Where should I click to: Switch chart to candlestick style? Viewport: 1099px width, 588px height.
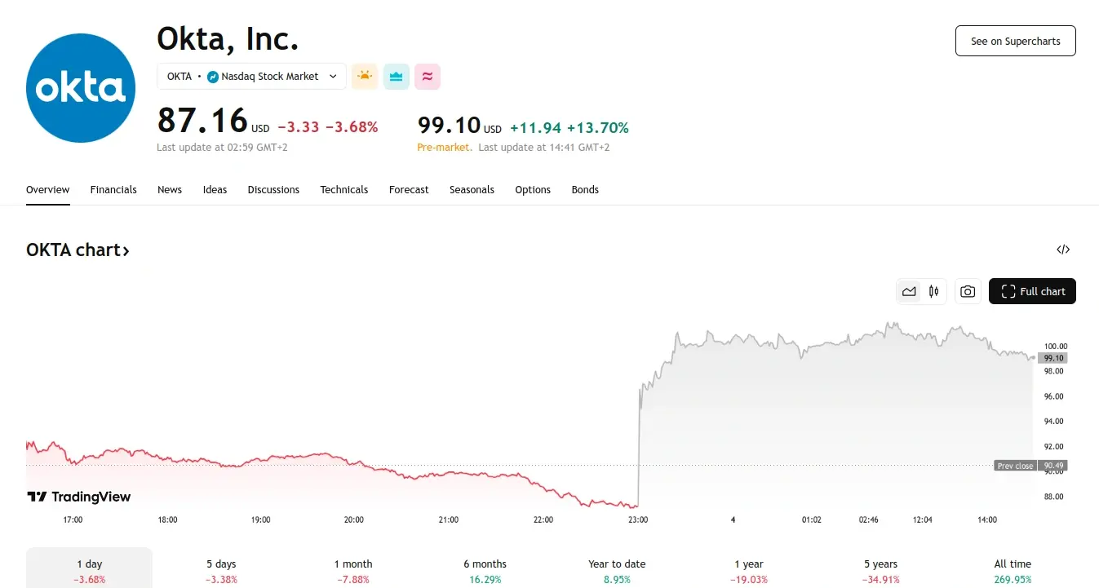coord(933,292)
